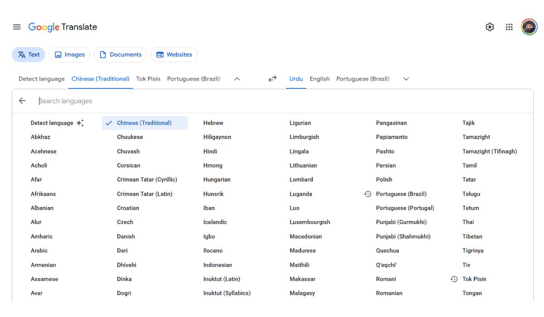Image resolution: width=544 pixels, height=317 pixels.
Task: Switch to Text translation mode
Action: [29, 54]
